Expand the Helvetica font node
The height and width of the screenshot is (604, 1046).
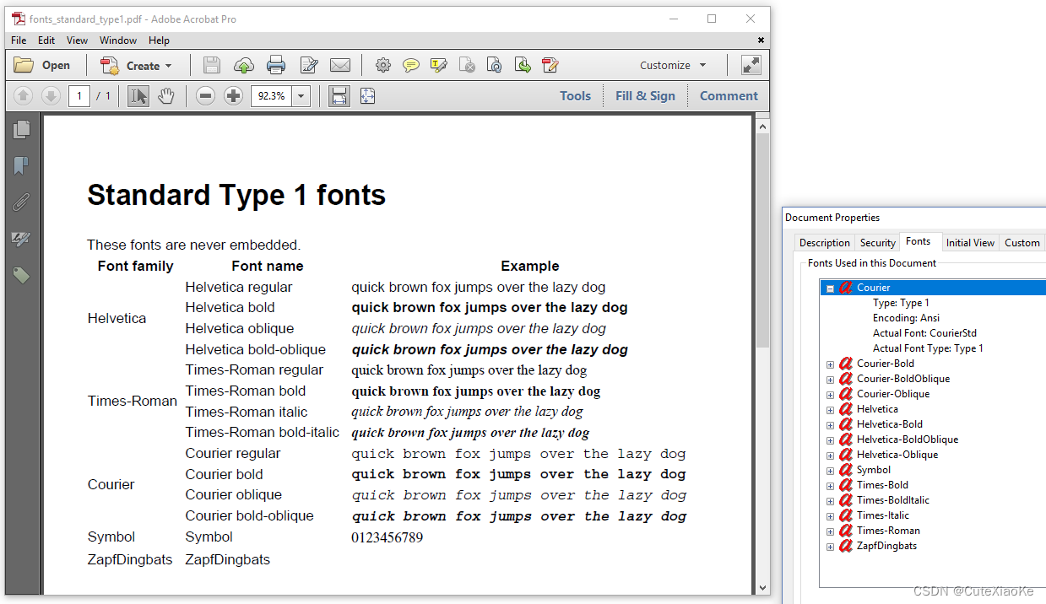[830, 410]
